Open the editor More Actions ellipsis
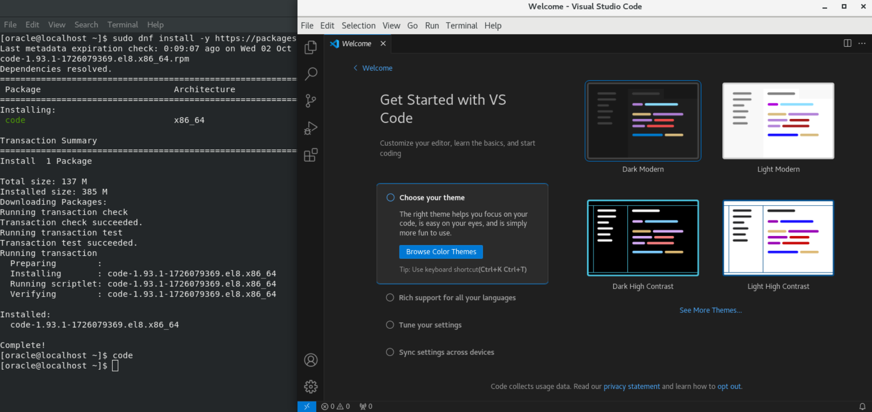Image resolution: width=872 pixels, height=412 pixels. tap(862, 43)
